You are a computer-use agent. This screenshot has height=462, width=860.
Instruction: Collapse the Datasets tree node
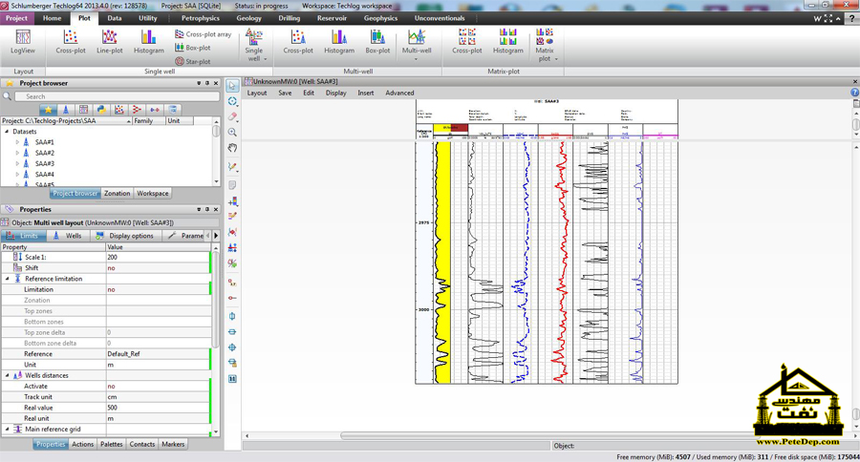click(7, 132)
